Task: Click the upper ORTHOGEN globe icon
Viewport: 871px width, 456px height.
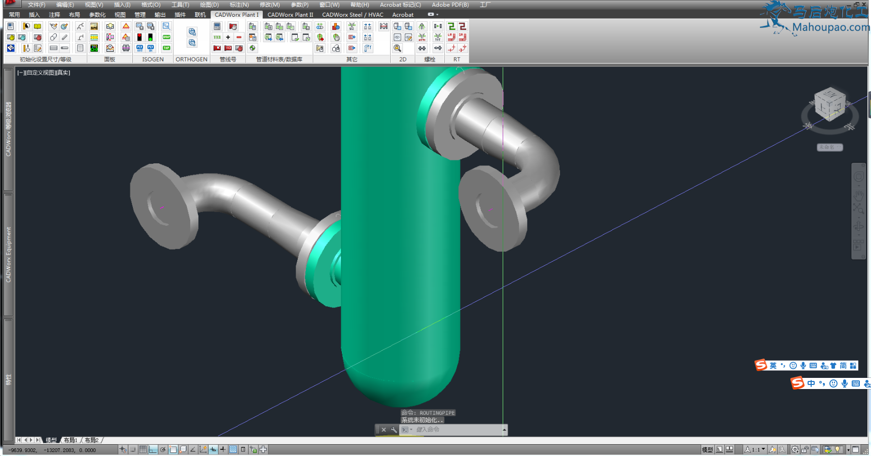Action: click(x=192, y=31)
